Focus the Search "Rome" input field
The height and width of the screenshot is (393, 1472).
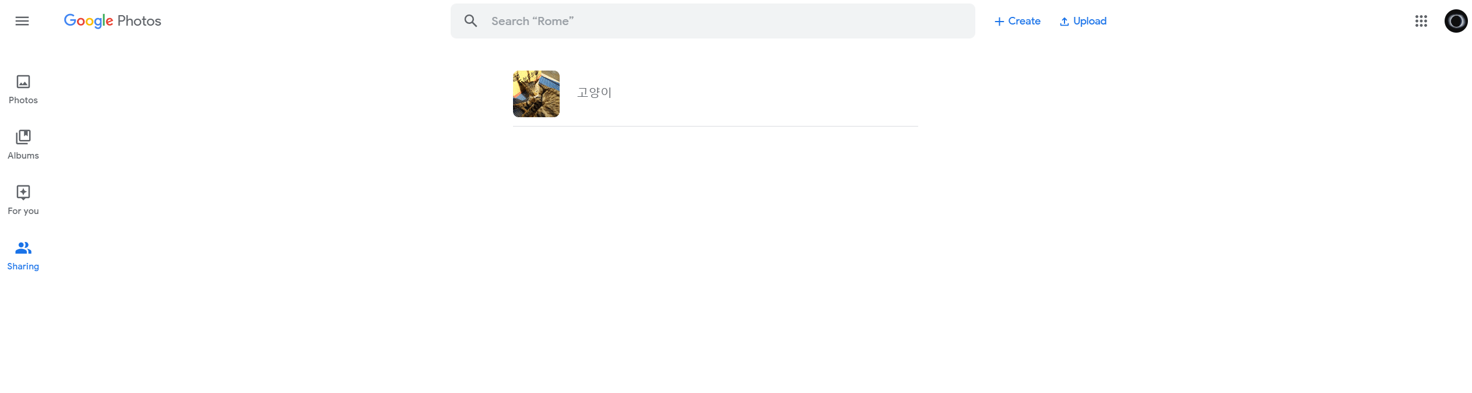pos(723,21)
